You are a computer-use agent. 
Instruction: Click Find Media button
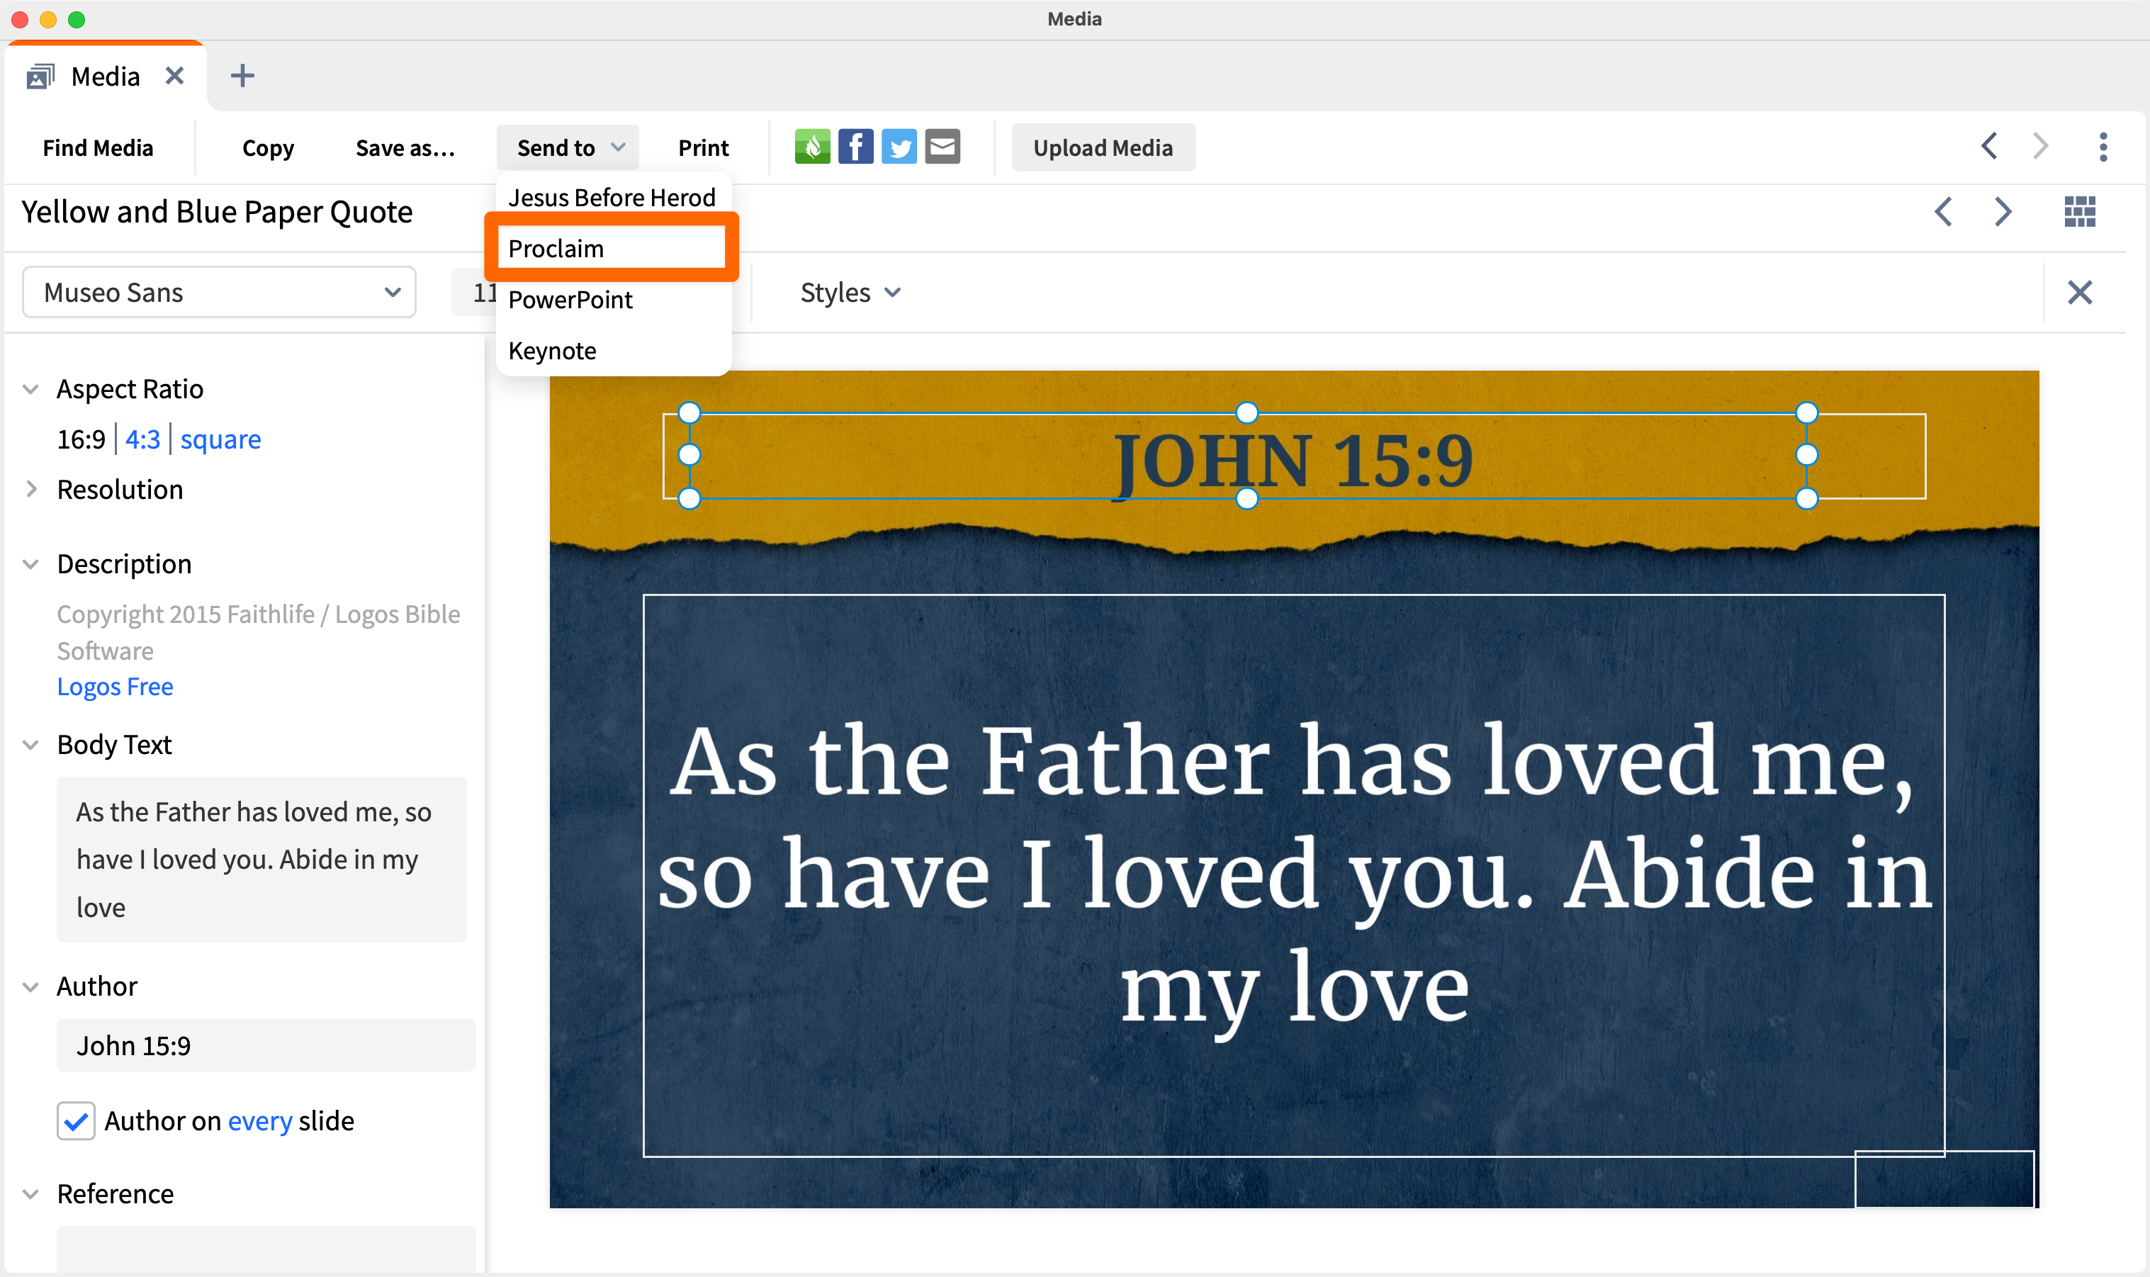click(x=98, y=148)
